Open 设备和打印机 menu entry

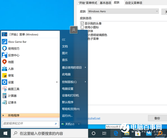point(70,95)
